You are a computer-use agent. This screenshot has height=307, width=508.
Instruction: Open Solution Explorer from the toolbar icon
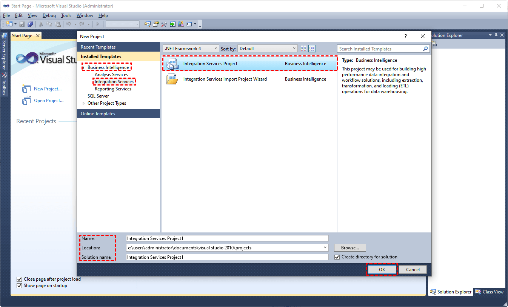click(x=148, y=24)
